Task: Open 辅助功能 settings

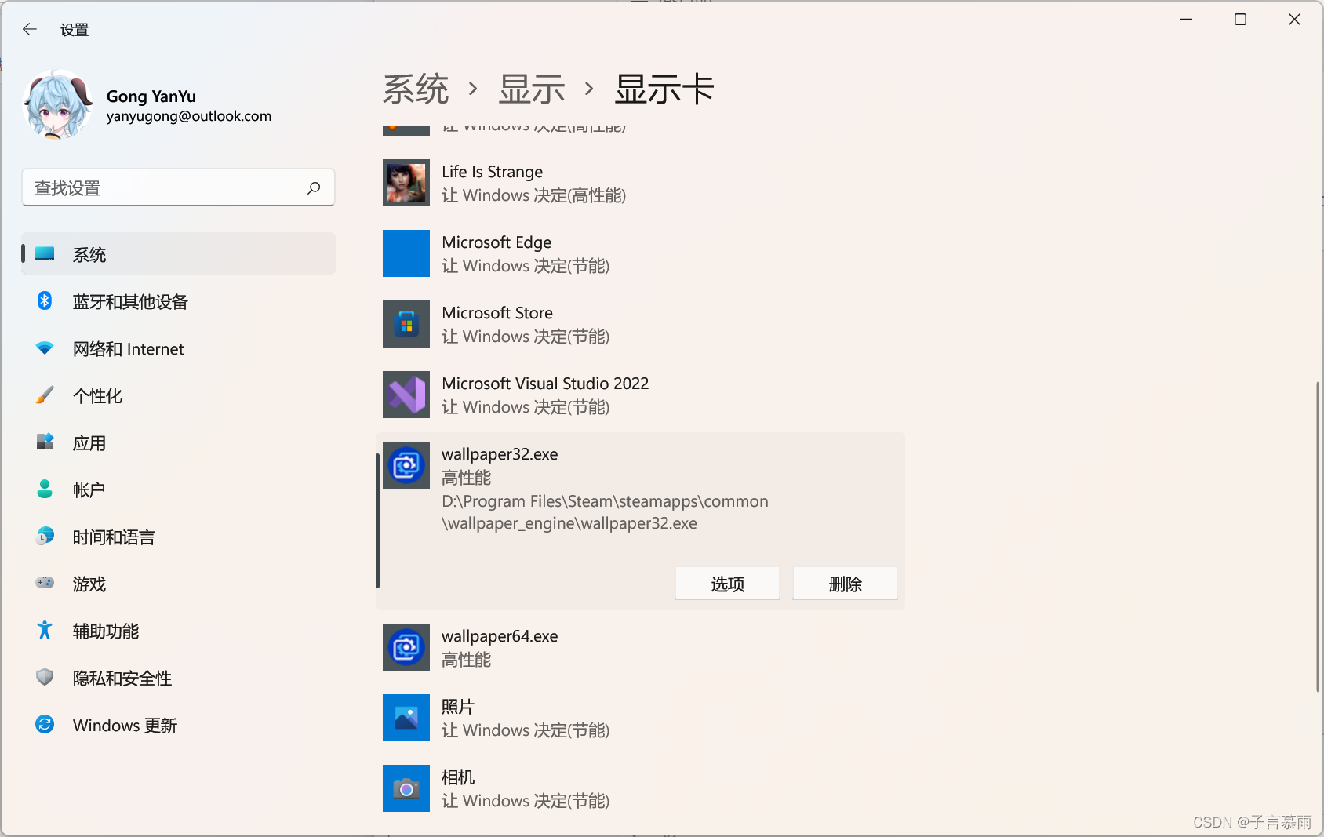Action: [x=179, y=631]
